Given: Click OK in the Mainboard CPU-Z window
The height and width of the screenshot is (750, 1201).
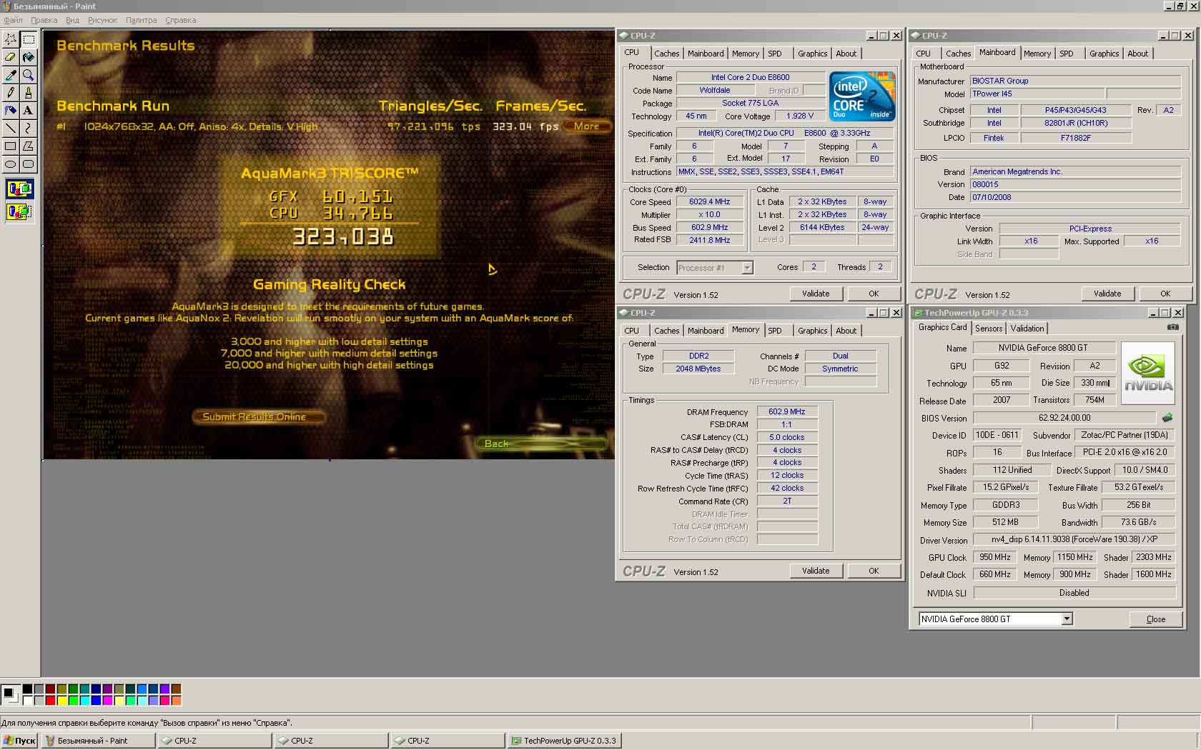Looking at the screenshot, I should [1165, 294].
